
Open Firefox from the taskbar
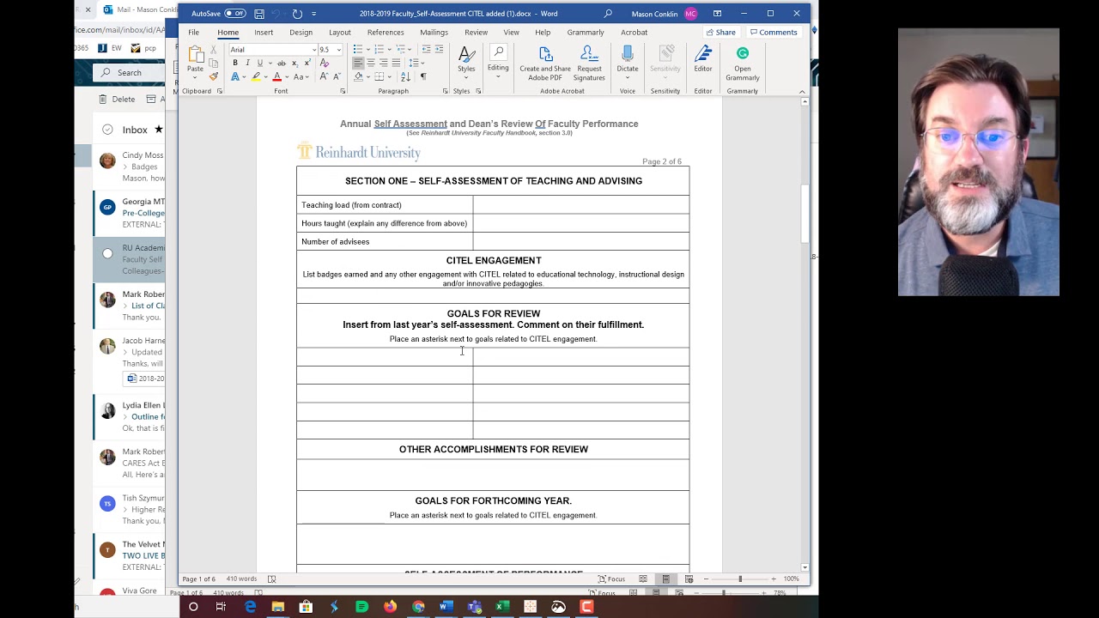click(390, 607)
